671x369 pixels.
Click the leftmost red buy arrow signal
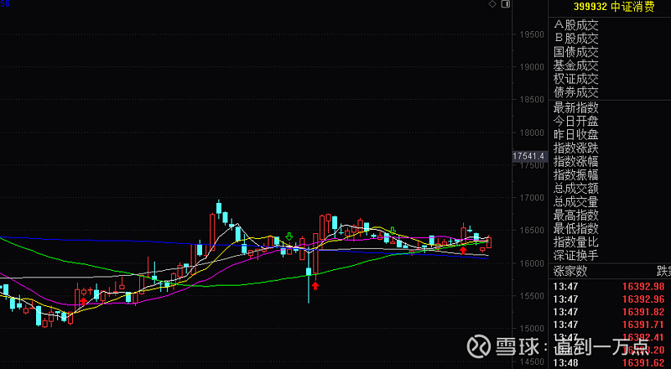(x=83, y=301)
